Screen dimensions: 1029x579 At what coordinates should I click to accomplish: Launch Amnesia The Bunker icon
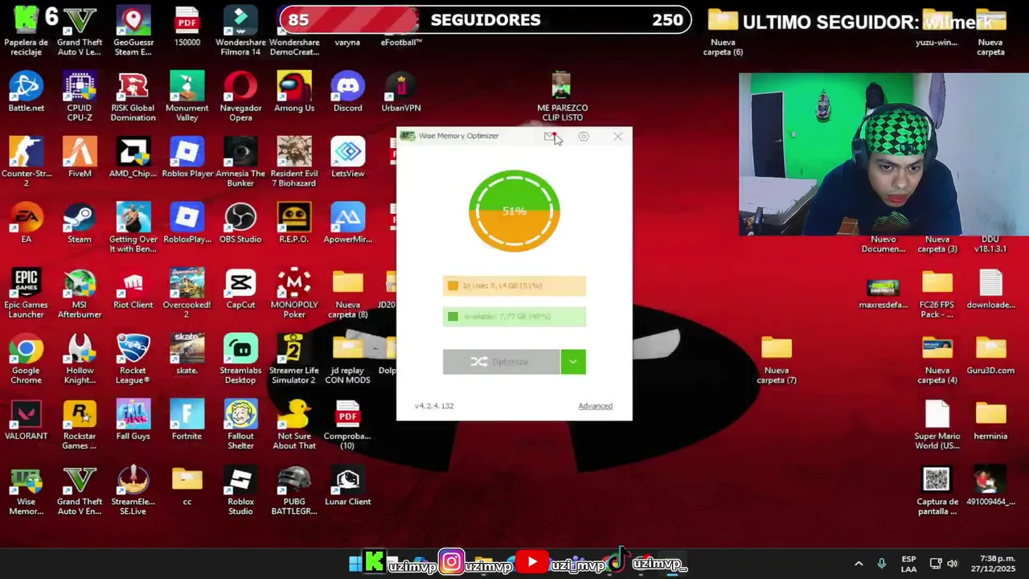coord(240,162)
